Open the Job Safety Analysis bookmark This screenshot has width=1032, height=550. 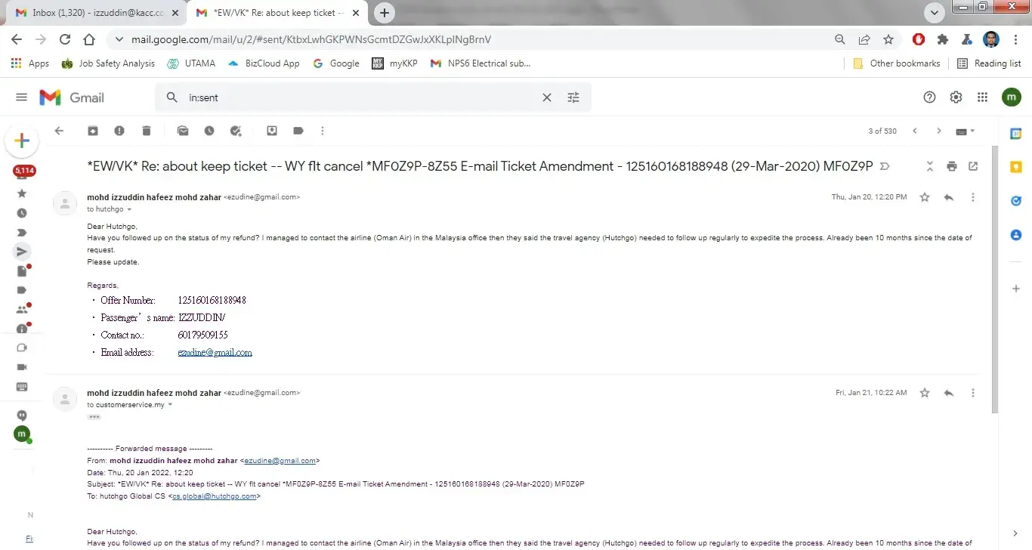pyautogui.click(x=108, y=63)
